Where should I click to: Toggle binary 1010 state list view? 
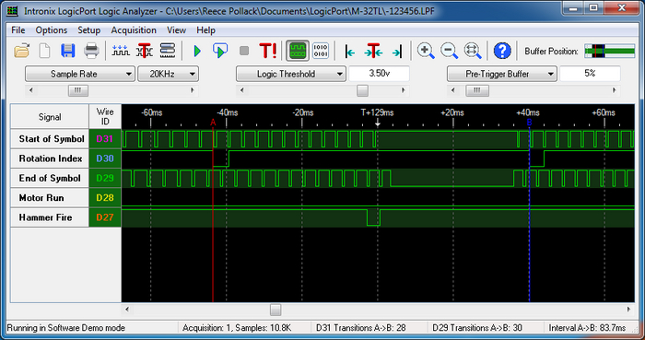pos(321,51)
